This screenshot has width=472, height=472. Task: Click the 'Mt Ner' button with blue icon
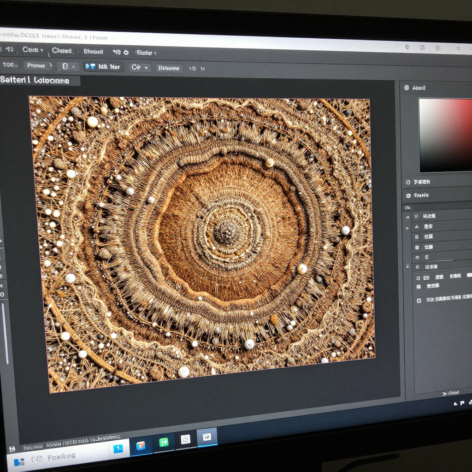pyautogui.click(x=104, y=67)
